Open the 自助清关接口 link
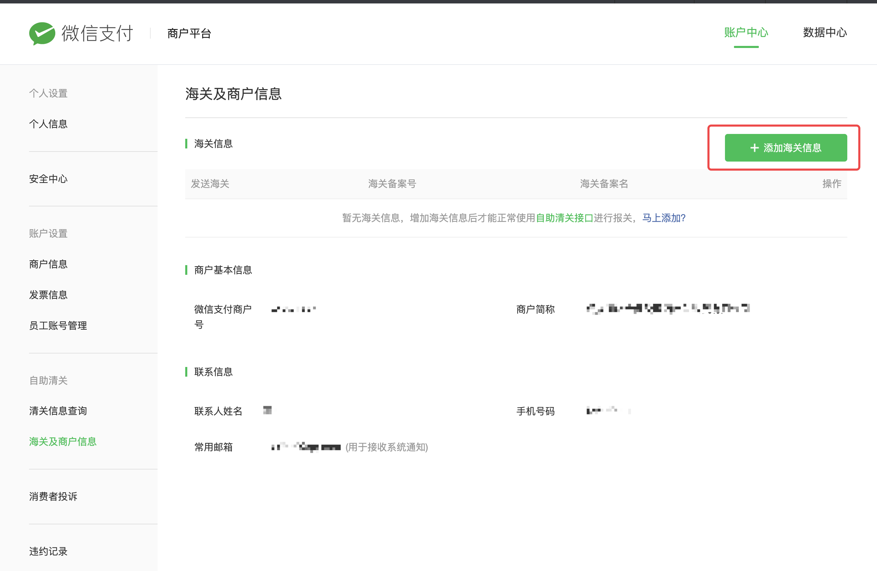Image resolution: width=877 pixels, height=571 pixels. click(x=564, y=218)
